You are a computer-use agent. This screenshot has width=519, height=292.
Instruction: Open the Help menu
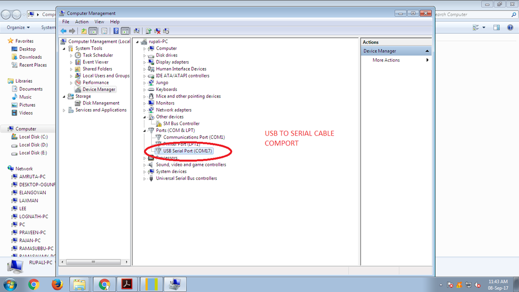(114, 22)
